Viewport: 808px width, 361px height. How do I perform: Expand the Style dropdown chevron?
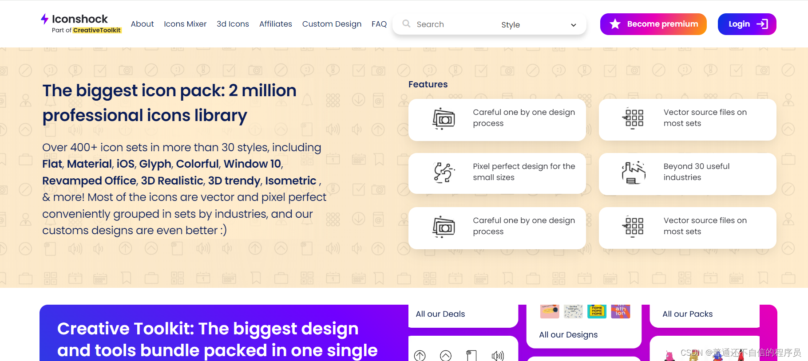pyautogui.click(x=573, y=25)
